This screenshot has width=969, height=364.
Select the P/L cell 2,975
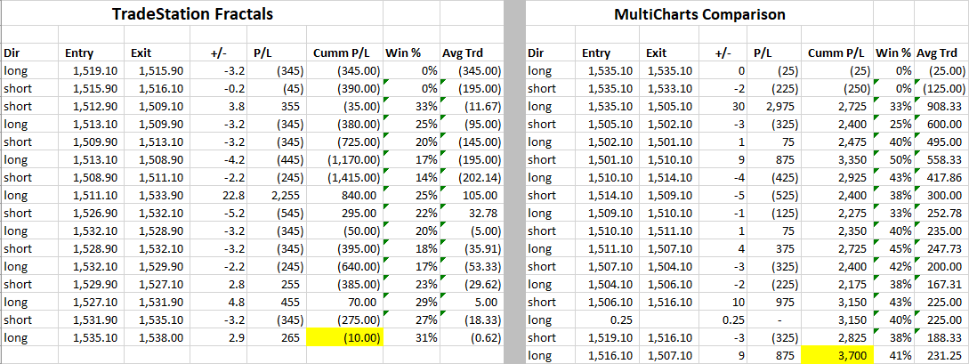(774, 106)
